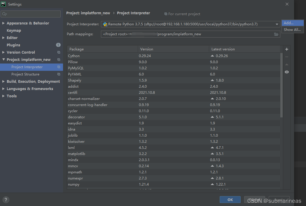
Task: Sort by the Latest version column header
Action: click(244, 49)
